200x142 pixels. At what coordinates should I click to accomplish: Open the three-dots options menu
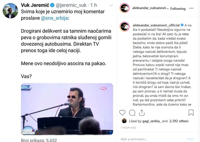point(191,8)
